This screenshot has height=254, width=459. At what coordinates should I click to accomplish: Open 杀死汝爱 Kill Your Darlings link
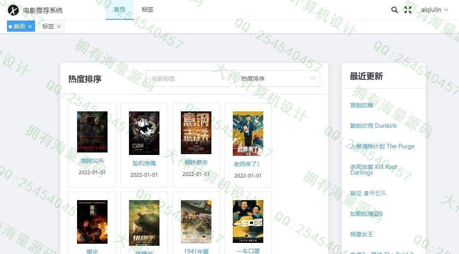(x=374, y=170)
